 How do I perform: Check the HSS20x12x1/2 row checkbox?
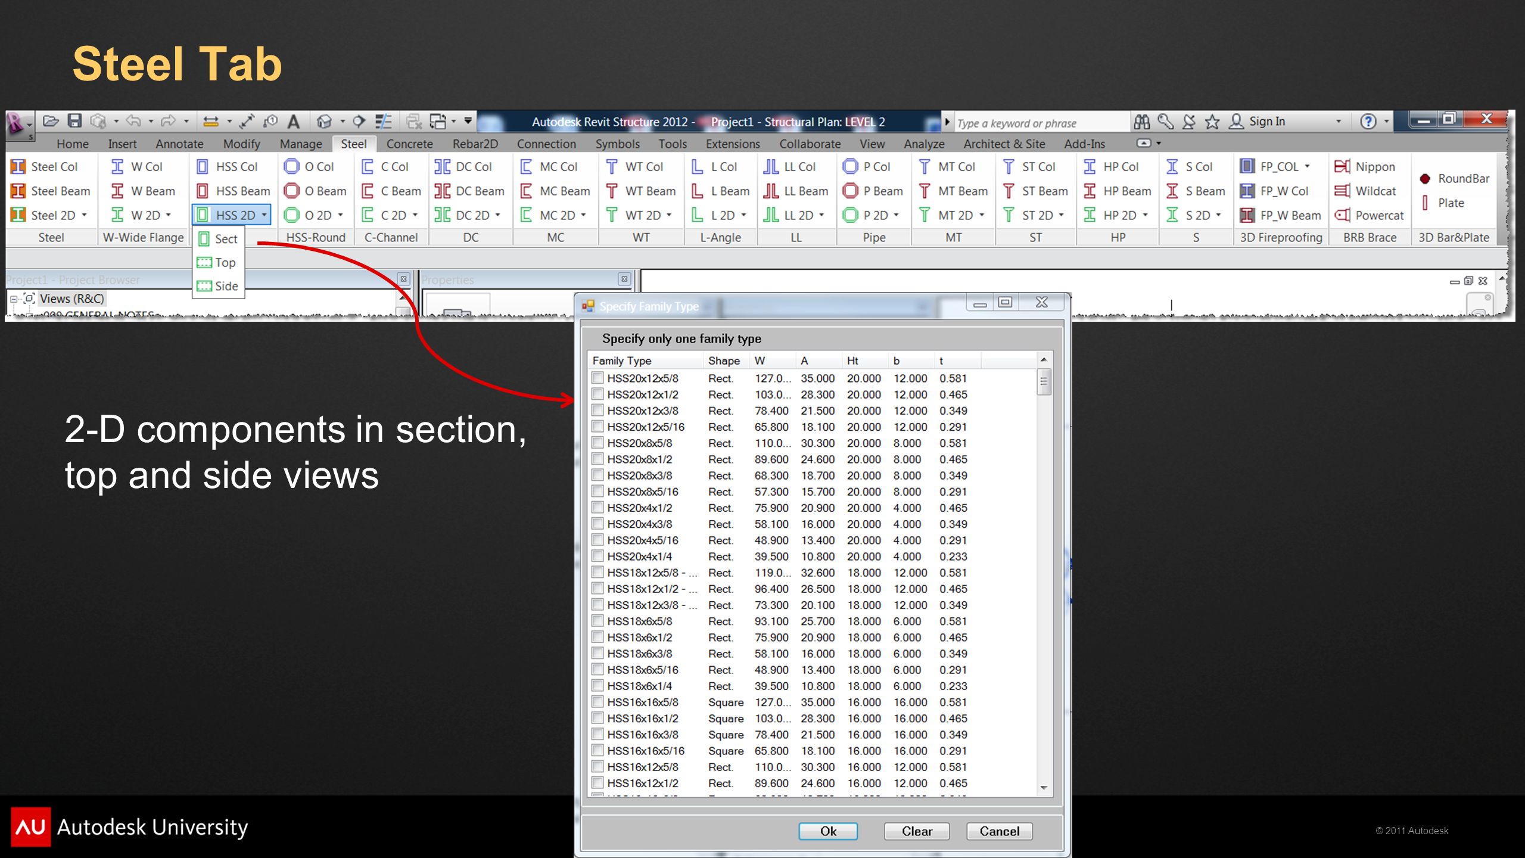pyautogui.click(x=597, y=394)
